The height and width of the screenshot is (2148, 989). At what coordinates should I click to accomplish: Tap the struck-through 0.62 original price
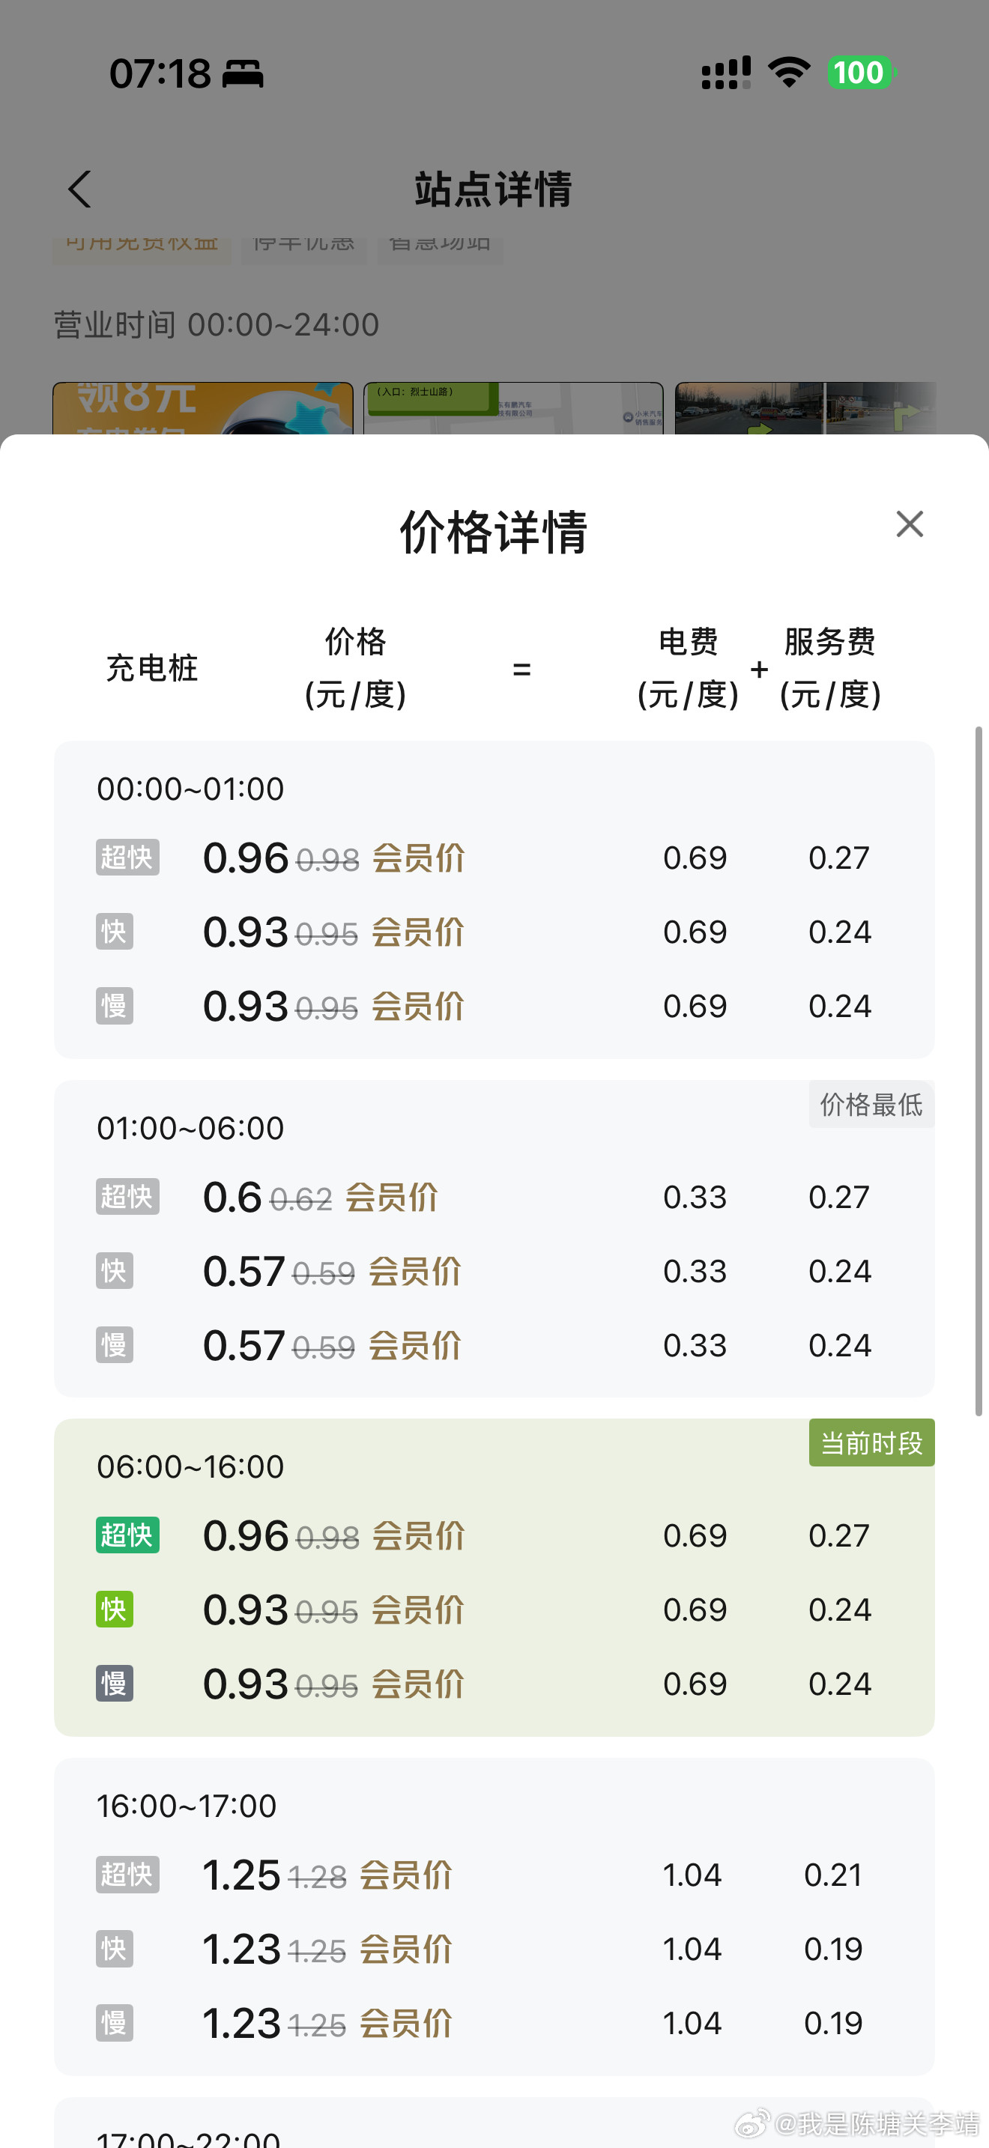pyautogui.click(x=301, y=1200)
